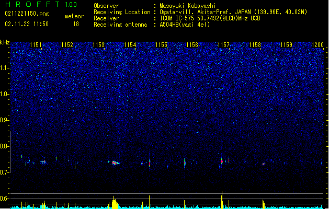Click antenna value A504HB(yagi 4el)
329x209 pixels.
pyautogui.click(x=185, y=25)
